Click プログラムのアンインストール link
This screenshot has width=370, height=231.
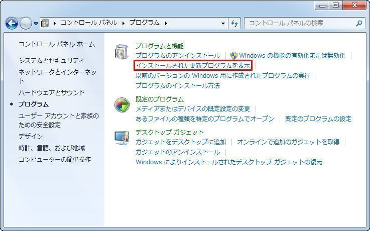coord(178,55)
